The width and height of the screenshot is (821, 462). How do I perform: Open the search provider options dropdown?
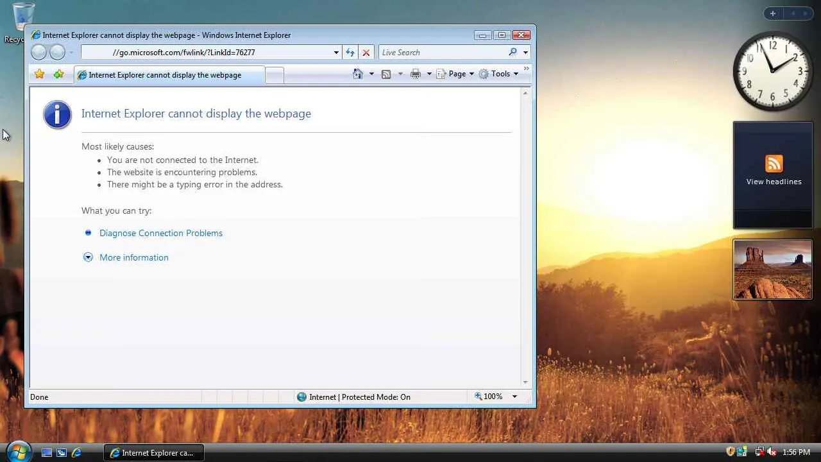525,53
